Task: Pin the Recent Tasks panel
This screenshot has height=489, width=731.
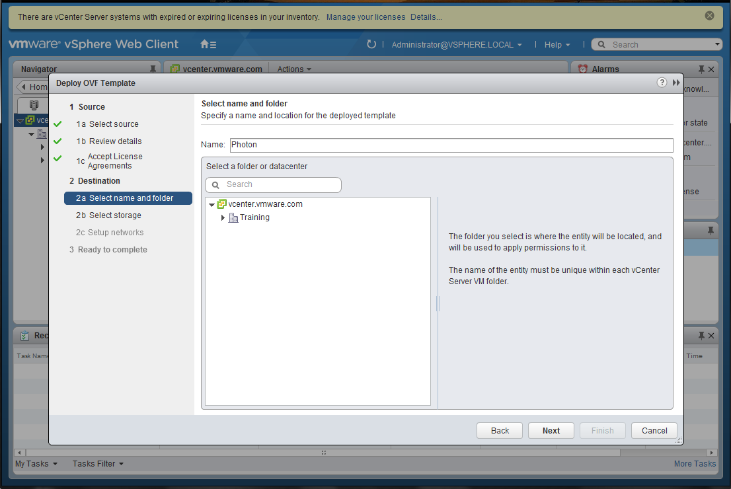Action: [x=701, y=336]
